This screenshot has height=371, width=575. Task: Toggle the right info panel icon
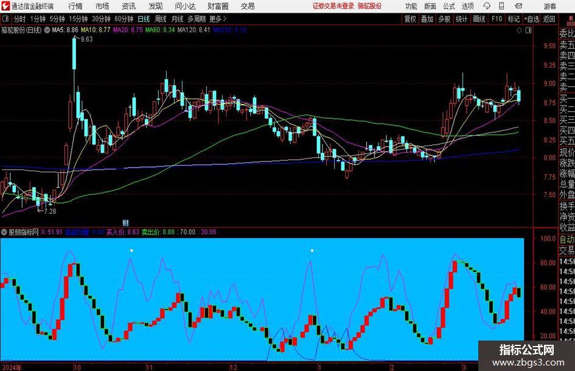pos(528,30)
